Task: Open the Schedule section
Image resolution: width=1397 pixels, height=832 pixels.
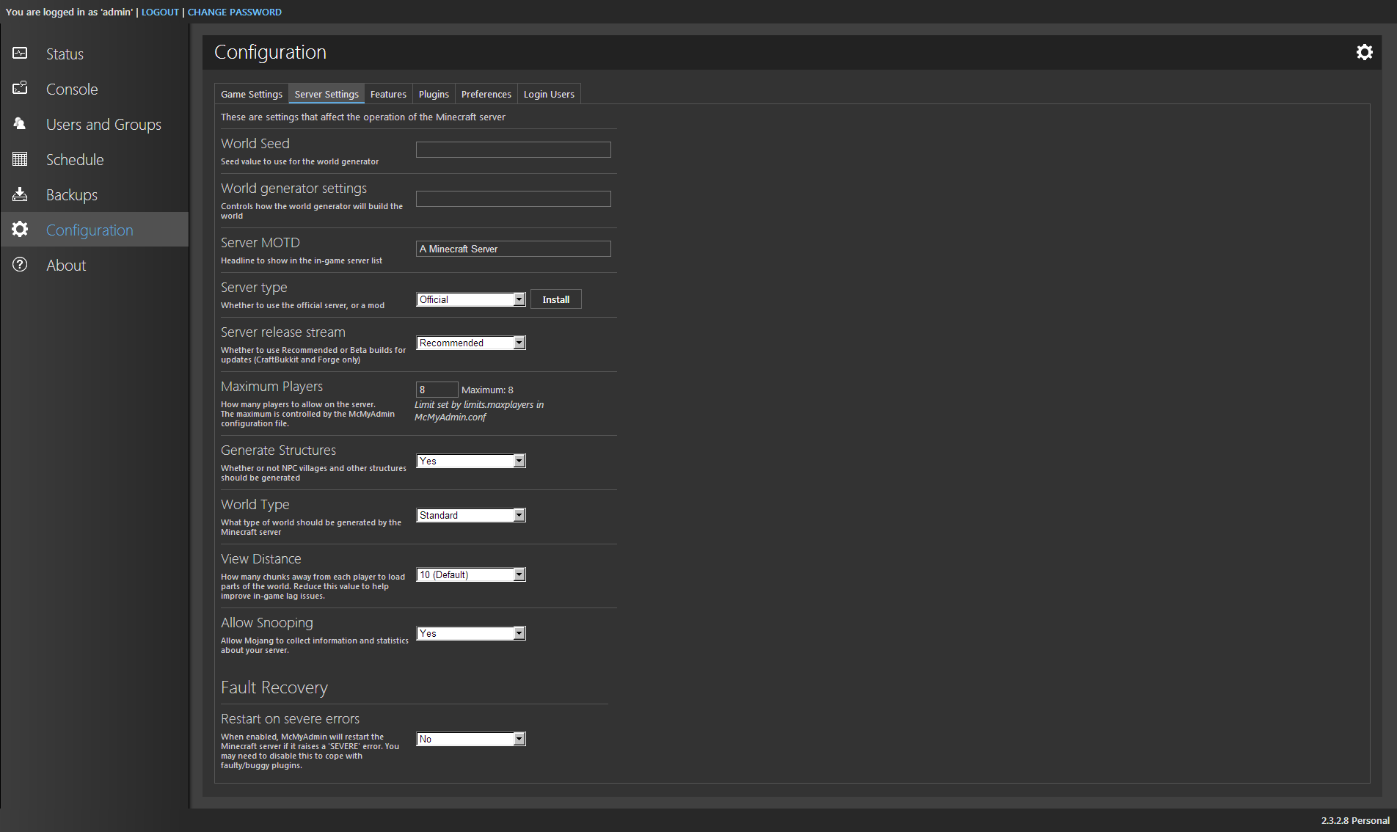Action: tap(94, 159)
